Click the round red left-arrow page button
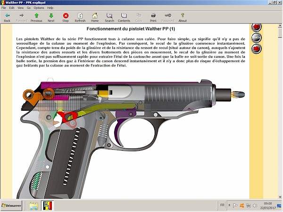Viewport: 283px width, 212px height. (256, 27)
